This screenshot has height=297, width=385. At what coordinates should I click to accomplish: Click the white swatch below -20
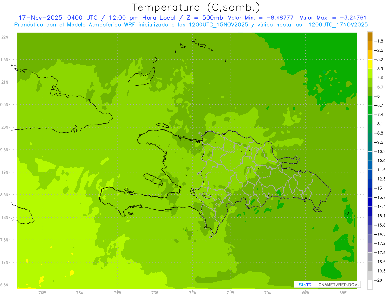point(370,285)
